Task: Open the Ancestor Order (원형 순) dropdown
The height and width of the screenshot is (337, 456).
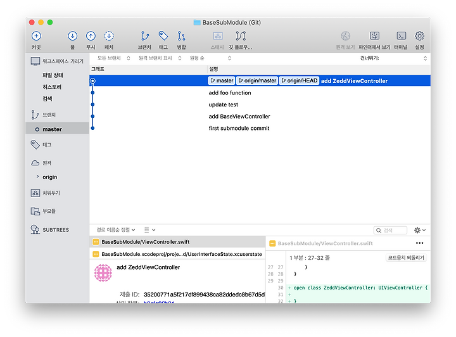Action: click(210, 58)
